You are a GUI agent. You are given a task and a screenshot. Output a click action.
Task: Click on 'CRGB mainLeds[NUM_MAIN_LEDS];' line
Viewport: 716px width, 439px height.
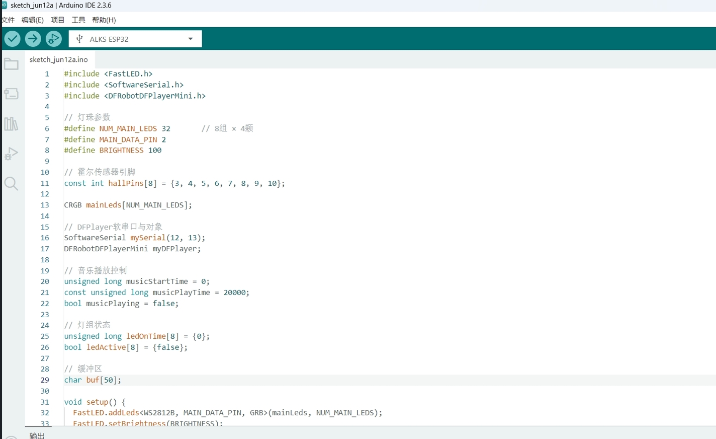coord(128,205)
